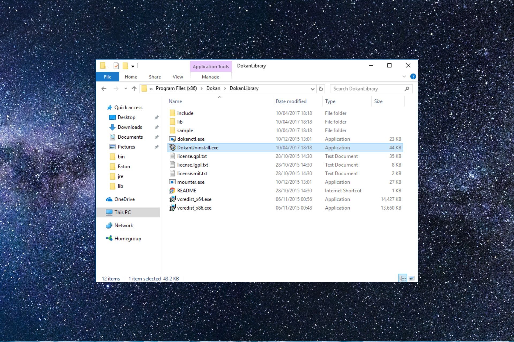Select DokanUninstall.exe file icon
Viewport: 514px width, 342px height.
point(172,147)
